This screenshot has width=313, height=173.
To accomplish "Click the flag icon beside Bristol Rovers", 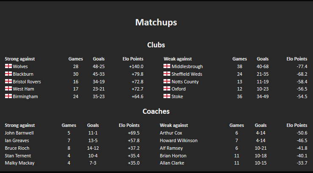I will click(8, 81).
